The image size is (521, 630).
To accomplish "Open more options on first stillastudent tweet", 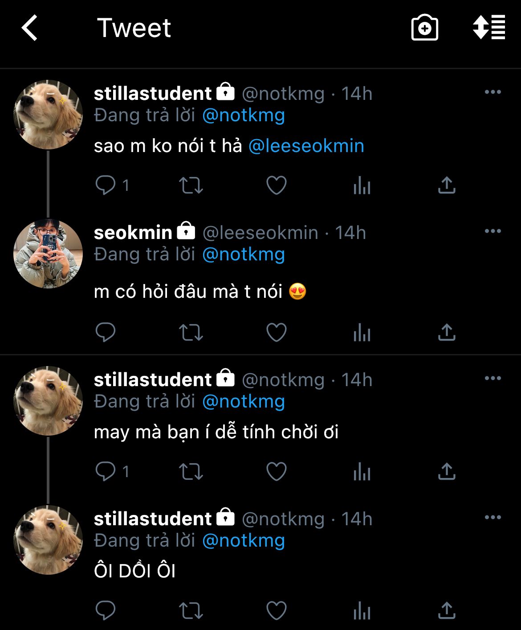I will 493,92.
